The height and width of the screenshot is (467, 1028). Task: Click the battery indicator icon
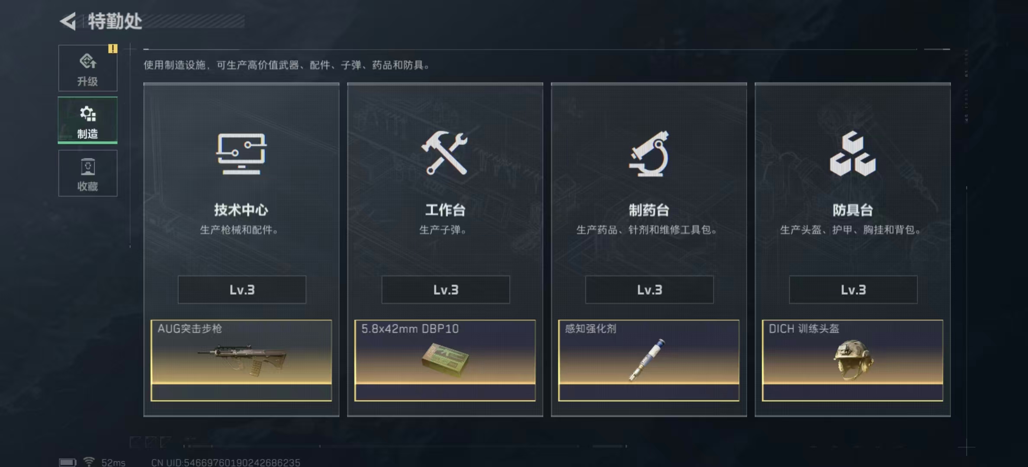(67, 463)
